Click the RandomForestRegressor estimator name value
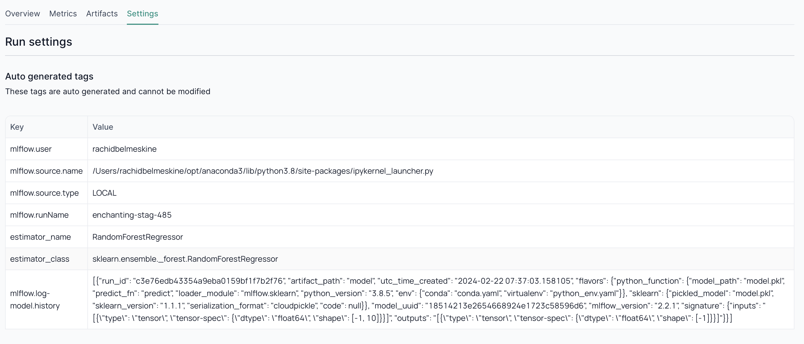This screenshot has width=804, height=344. tap(137, 237)
